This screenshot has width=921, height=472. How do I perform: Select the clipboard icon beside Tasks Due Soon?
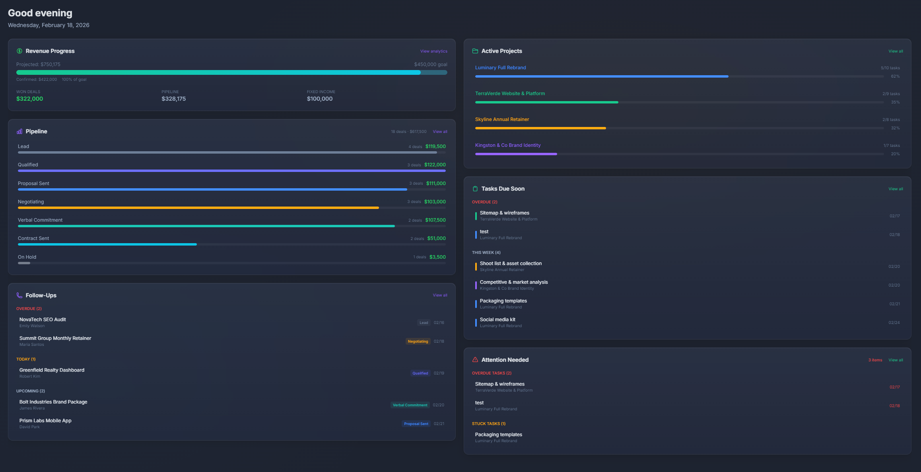tap(475, 189)
